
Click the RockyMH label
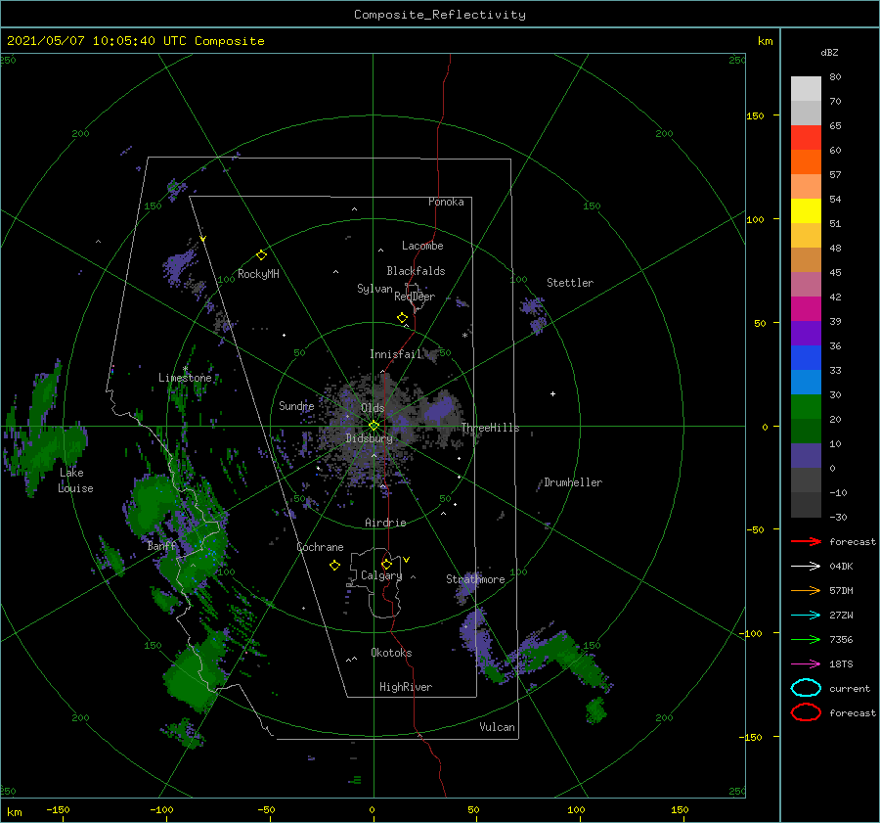tap(258, 274)
